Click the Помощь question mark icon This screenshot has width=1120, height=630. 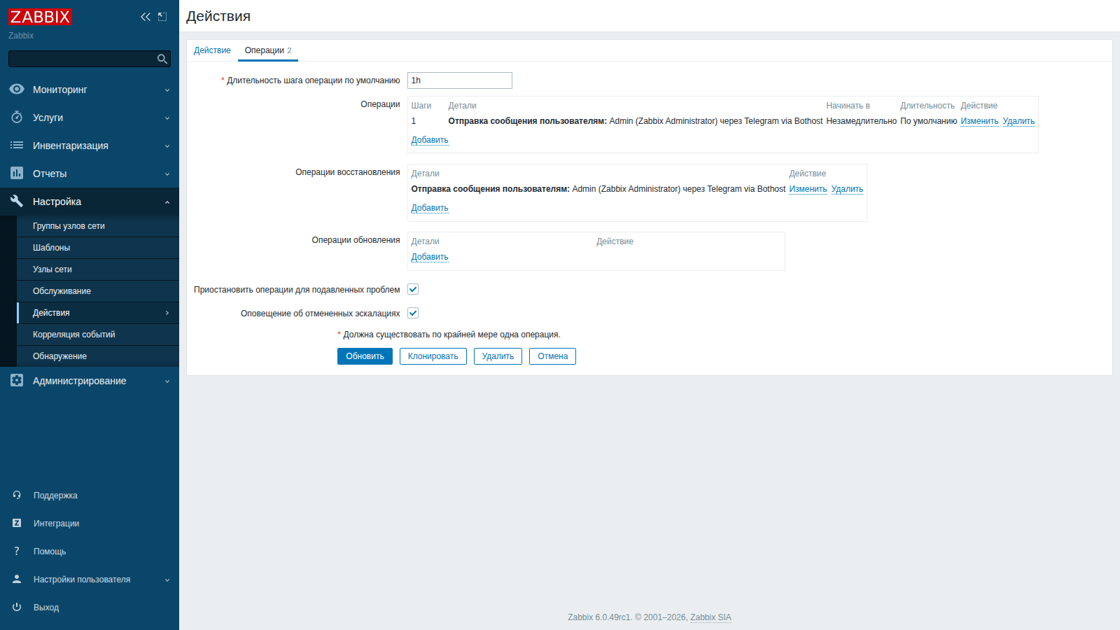pyautogui.click(x=17, y=552)
